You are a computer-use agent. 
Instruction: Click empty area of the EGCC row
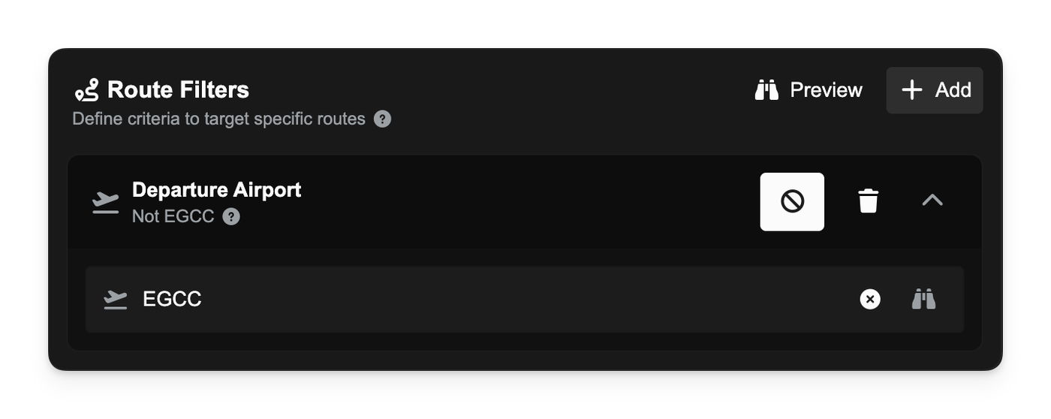tap(525, 299)
